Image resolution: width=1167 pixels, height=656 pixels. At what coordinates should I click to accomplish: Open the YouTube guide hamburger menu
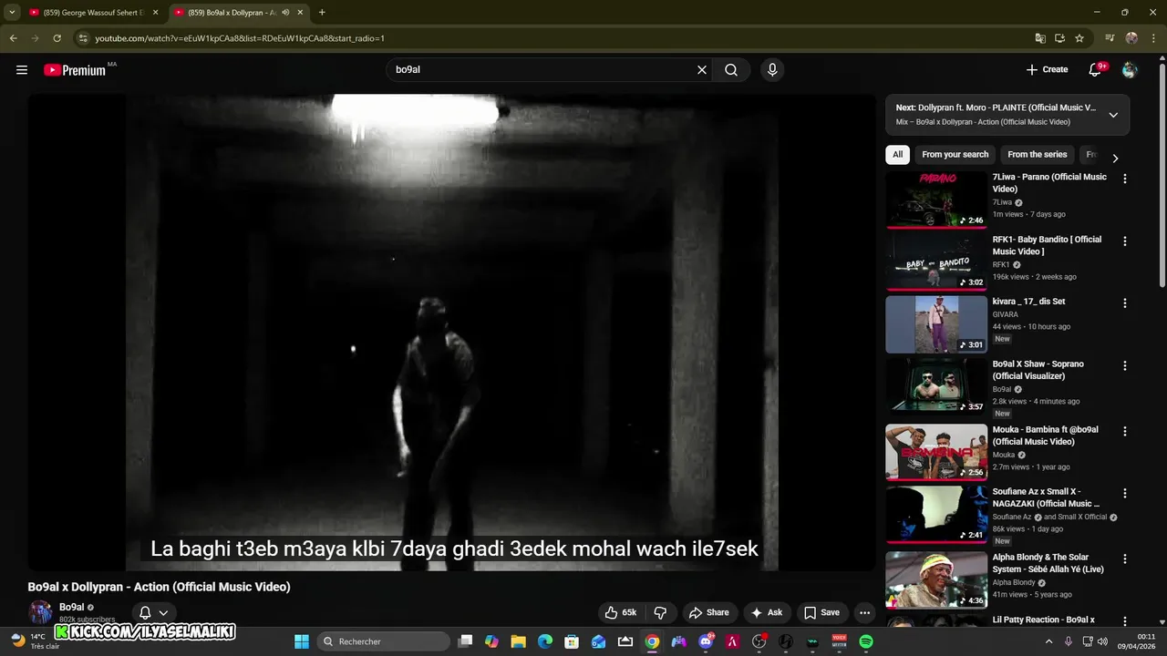pos(22,69)
